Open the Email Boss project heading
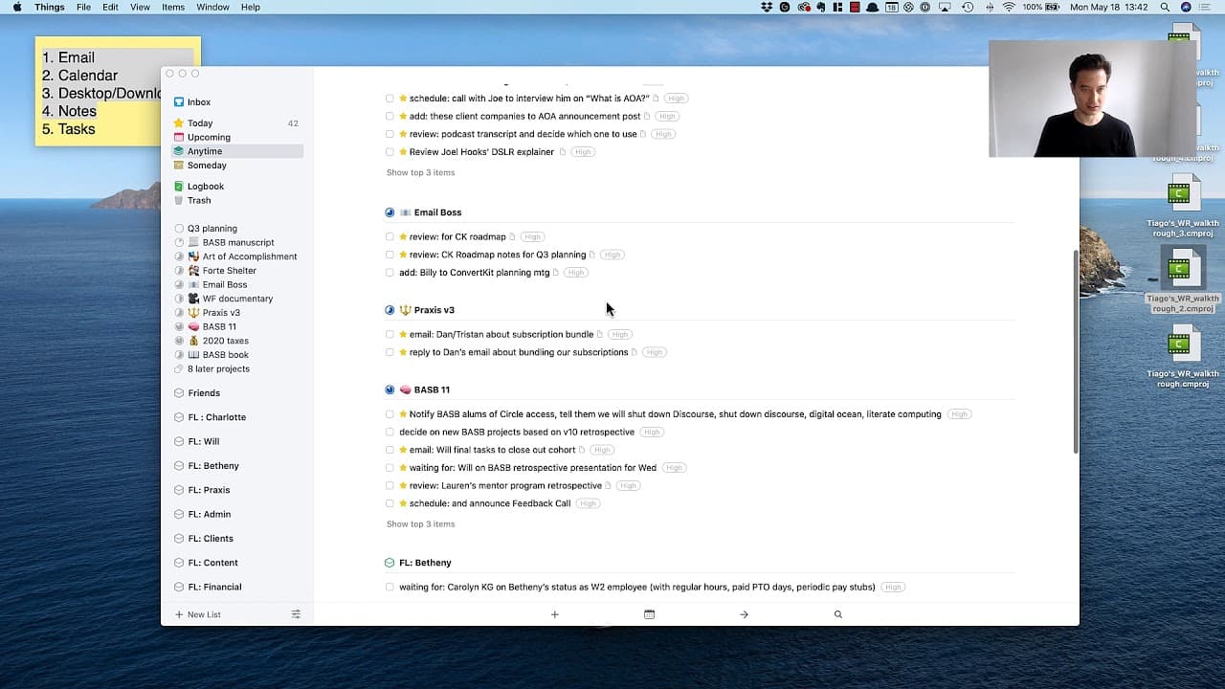This screenshot has width=1225, height=689. pyautogui.click(x=437, y=212)
